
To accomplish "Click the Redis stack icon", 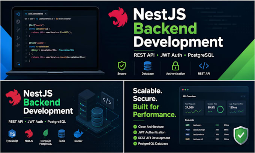I will (x=61, y=134).
